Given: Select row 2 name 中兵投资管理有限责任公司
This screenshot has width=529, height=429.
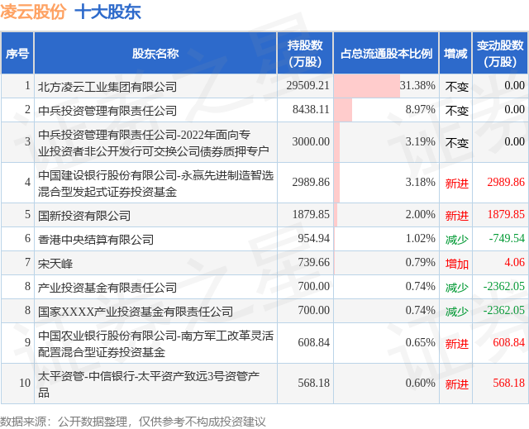Looking at the screenshot, I should pyautogui.click(x=107, y=111).
